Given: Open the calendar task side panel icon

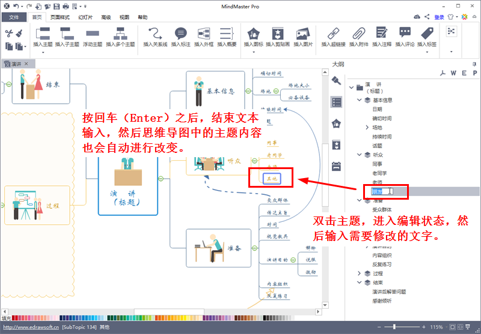Looking at the screenshot, I should (x=337, y=166).
